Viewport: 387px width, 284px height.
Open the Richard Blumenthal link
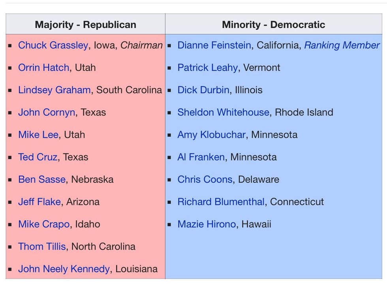(221, 202)
